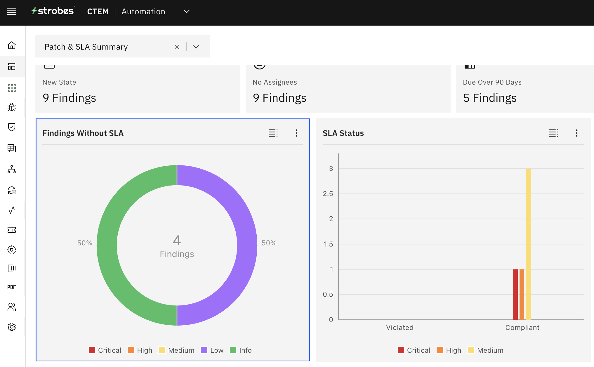Viewport: 594px width, 367px height.
Task: Open SLA Status three-dot options menu
Action: click(576, 133)
